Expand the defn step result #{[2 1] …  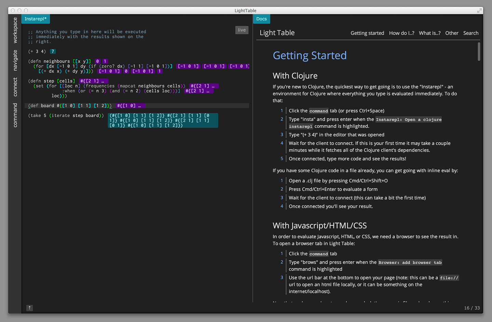pos(94,81)
